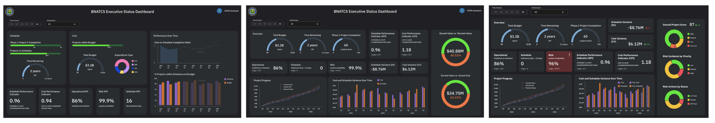Click the $6.12M Cost Variance value in the middle dashboard
The height and width of the screenshot is (123, 715).
(409, 69)
